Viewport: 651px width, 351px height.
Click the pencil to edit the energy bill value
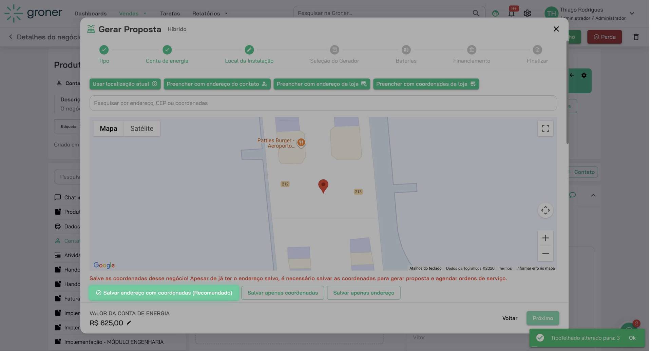pos(129,323)
